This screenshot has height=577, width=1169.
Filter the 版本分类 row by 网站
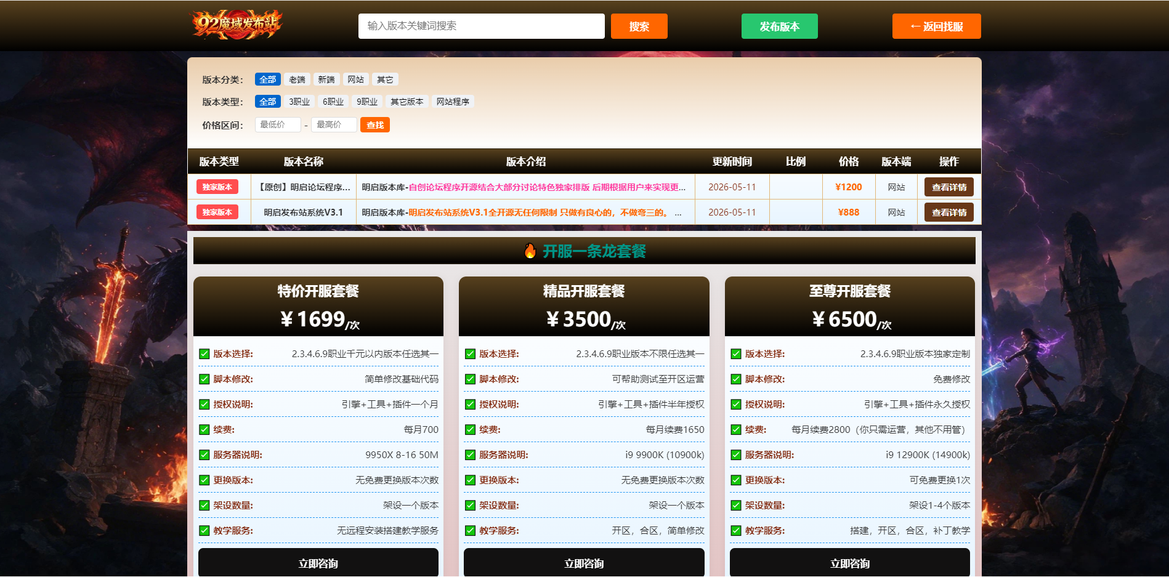(355, 79)
